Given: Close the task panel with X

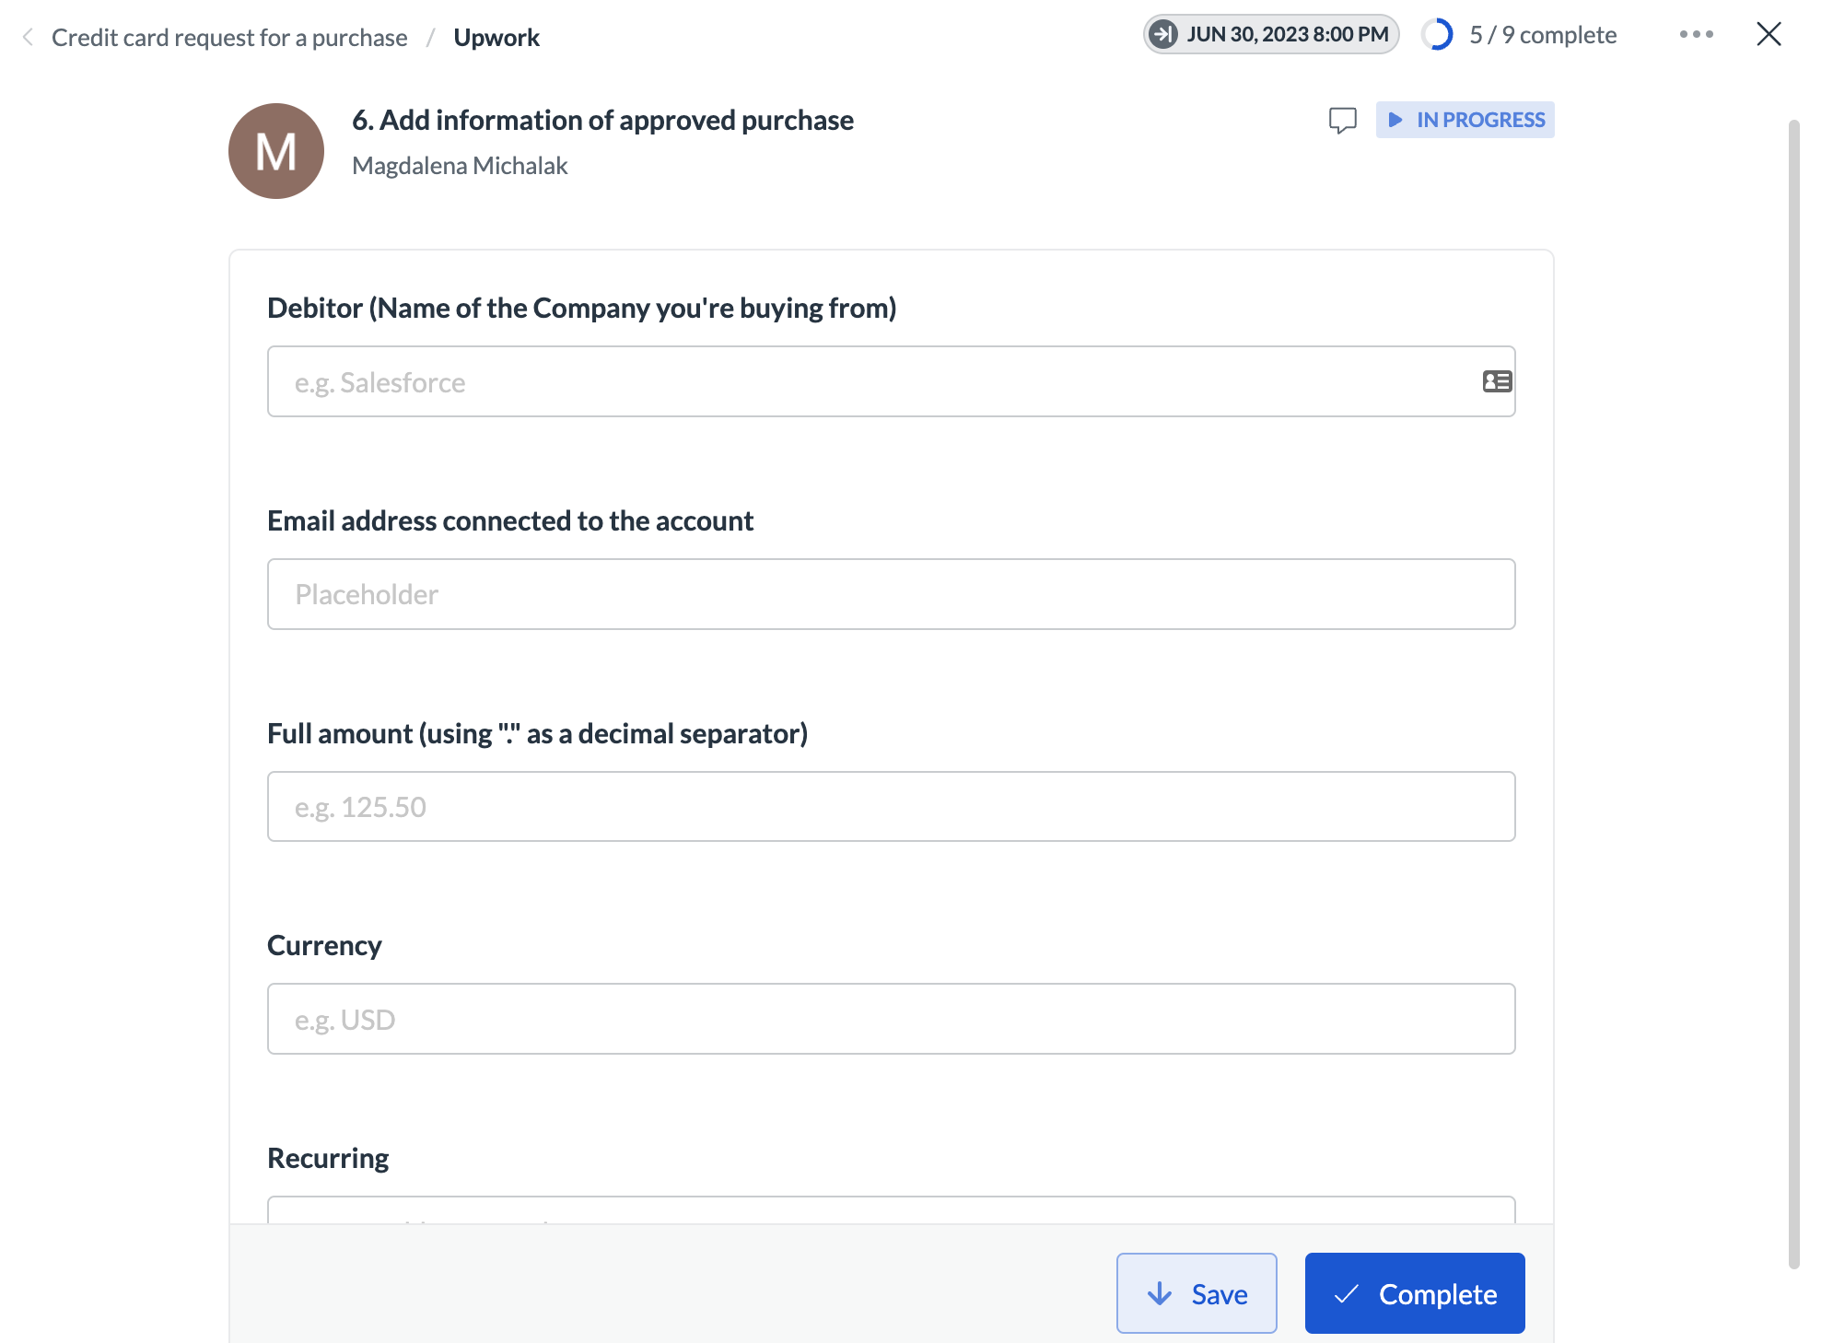Looking at the screenshot, I should tap(1769, 35).
